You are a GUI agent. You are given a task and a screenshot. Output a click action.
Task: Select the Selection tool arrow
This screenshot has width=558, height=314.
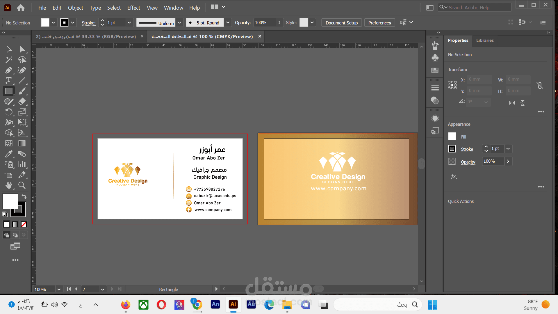pyautogui.click(x=9, y=49)
